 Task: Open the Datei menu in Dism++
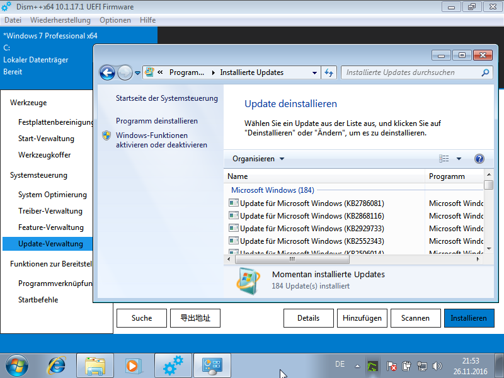(x=13, y=20)
